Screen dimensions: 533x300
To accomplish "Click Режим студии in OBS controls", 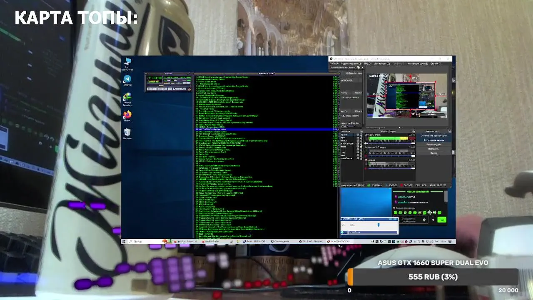I will click(x=433, y=145).
